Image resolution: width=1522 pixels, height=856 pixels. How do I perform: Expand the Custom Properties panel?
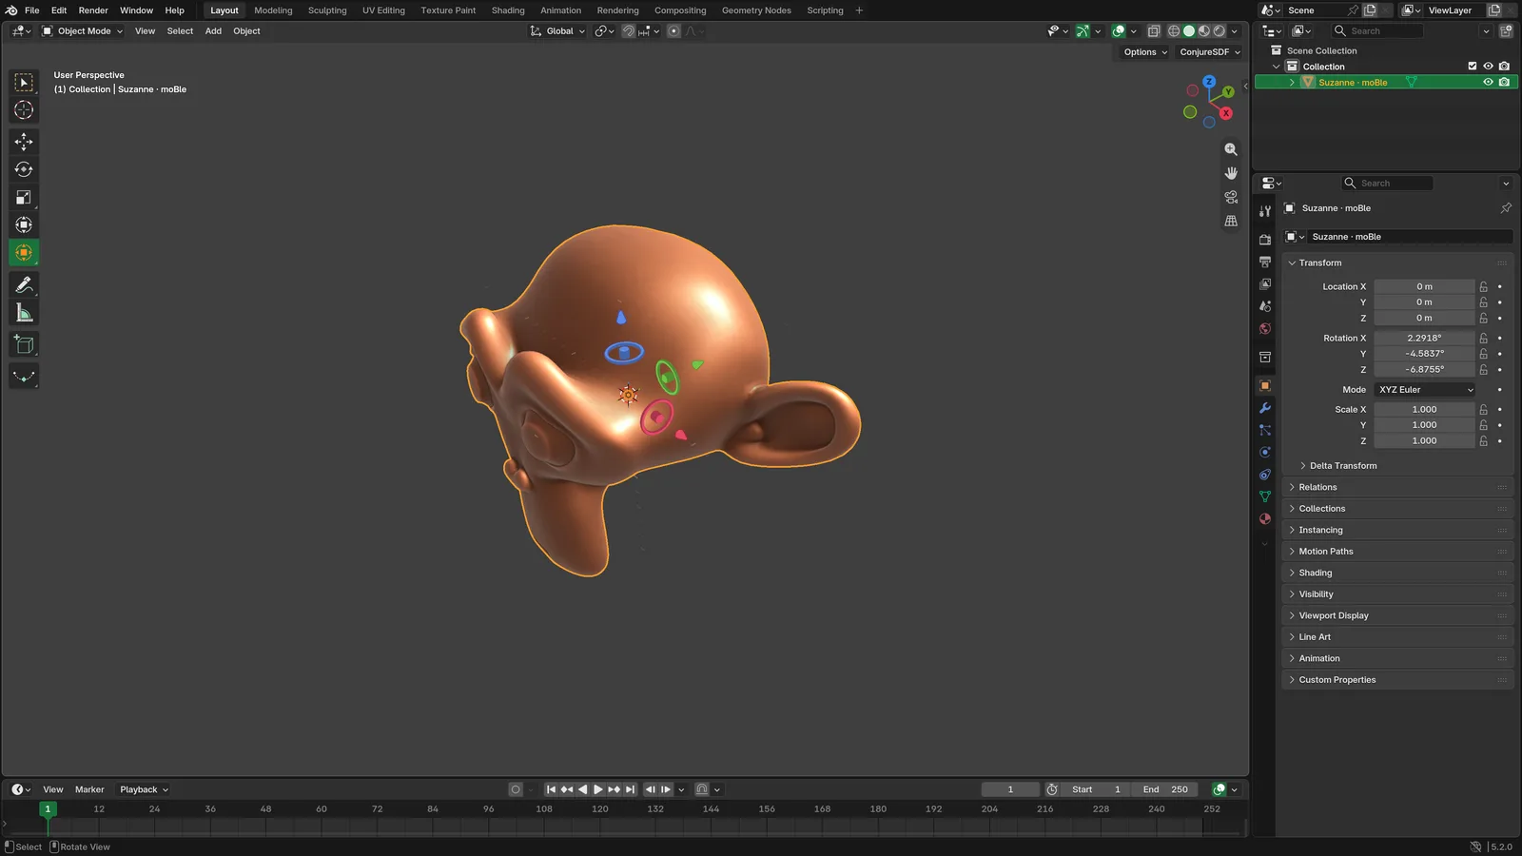coord(1397,680)
